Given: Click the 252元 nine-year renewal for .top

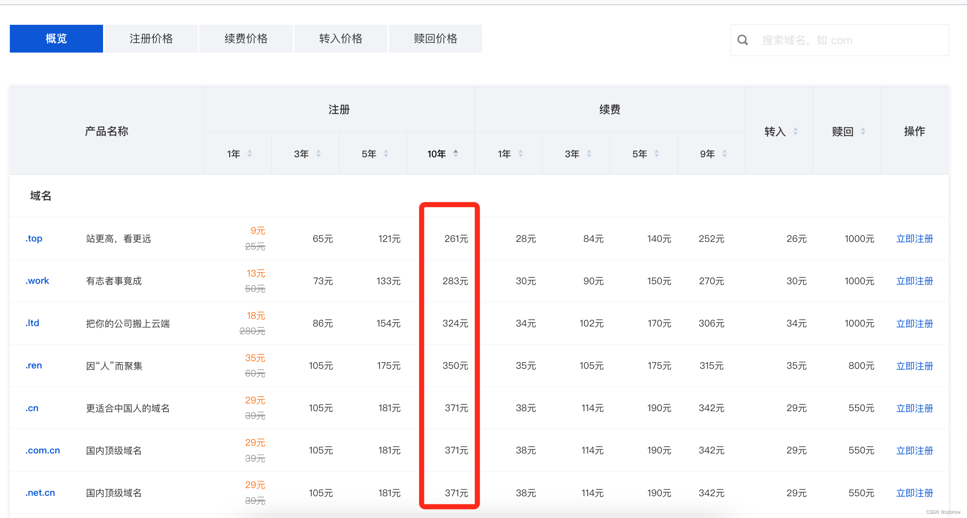Looking at the screenshot, I should pos(711,238).
